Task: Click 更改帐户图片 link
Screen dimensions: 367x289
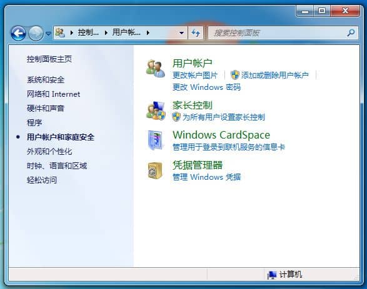Action: (195, 76)
